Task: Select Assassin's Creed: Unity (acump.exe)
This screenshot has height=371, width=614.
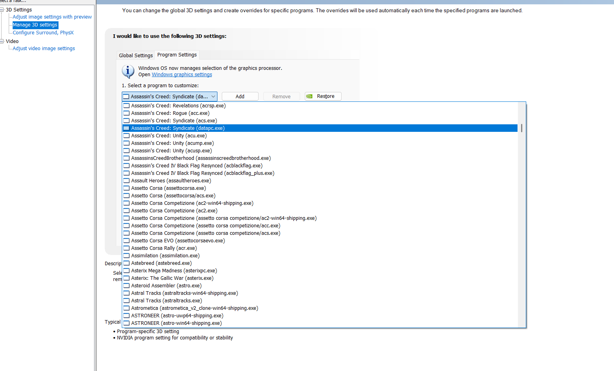Action: (320, 143)
